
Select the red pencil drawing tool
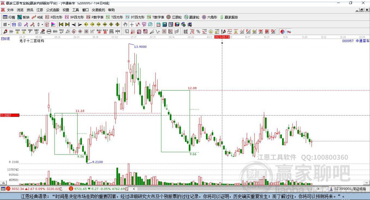5,32
